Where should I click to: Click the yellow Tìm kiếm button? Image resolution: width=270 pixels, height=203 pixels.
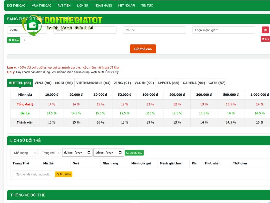coord(63,174)
